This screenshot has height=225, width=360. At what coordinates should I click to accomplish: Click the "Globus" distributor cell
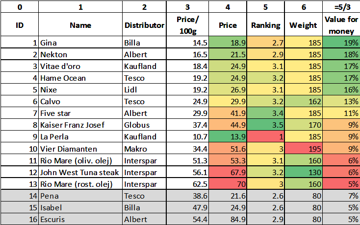point(144,125)
